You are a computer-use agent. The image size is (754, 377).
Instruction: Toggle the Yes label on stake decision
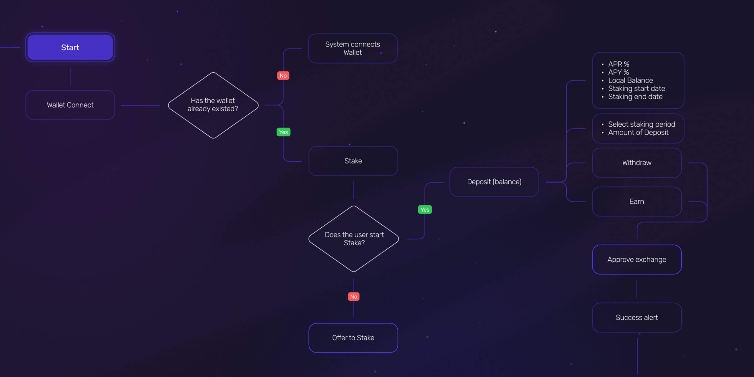425,210
